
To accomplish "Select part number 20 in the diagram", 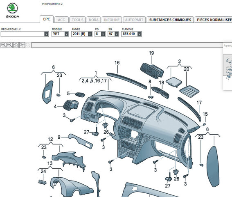I will point(187,69).
